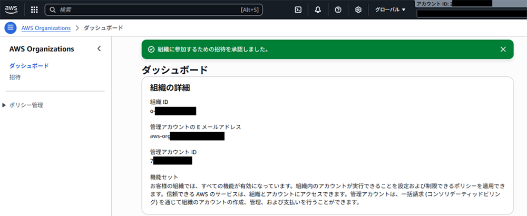The height and width of the screenshot is (216, 527).
Task: Open the settings gear in the header
Action: coord(358,9)
